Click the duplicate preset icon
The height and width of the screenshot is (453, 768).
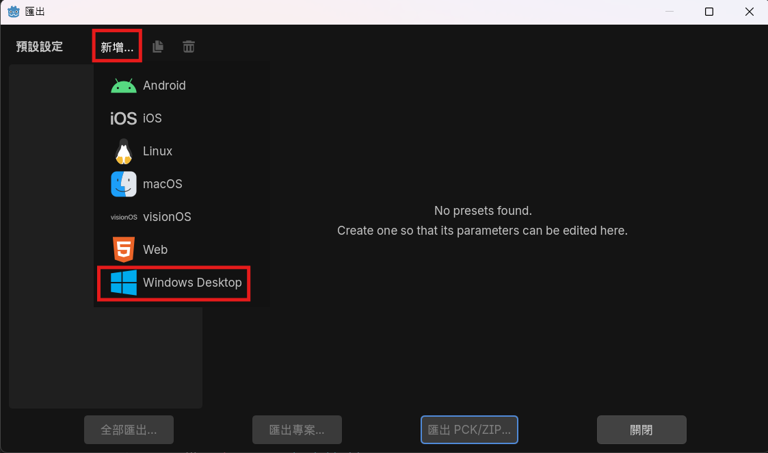158,47
